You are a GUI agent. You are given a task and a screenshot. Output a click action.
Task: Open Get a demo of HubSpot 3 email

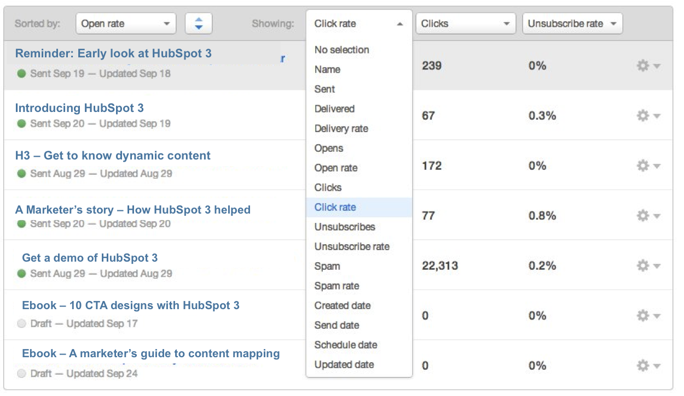pos(90,258)
